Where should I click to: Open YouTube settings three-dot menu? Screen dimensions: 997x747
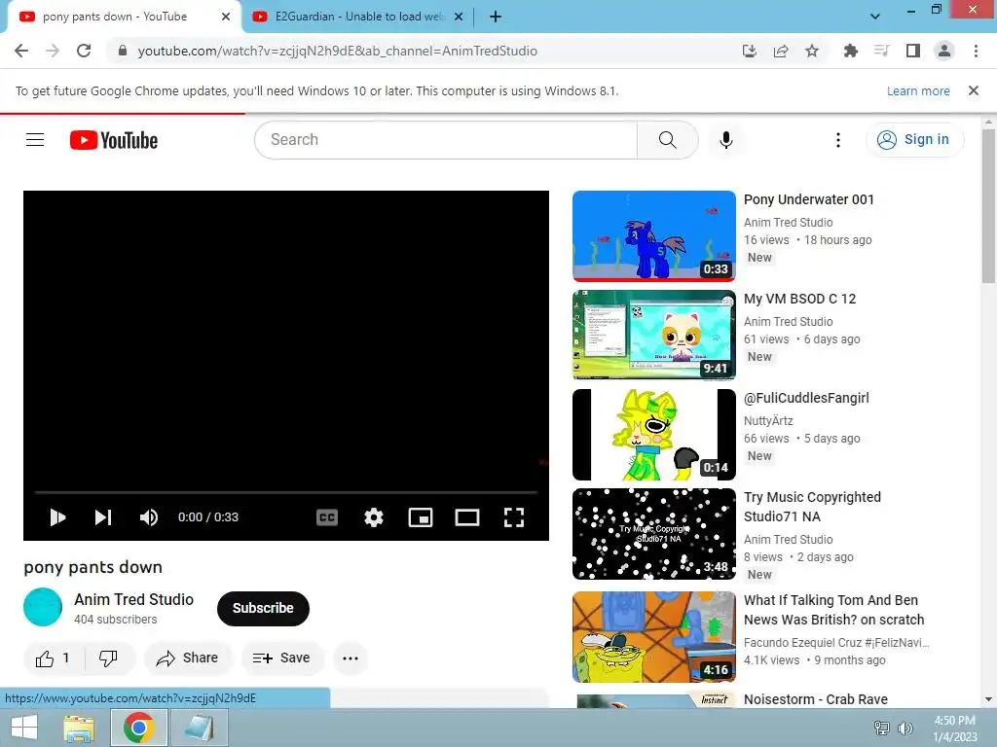tap(838, 140)
